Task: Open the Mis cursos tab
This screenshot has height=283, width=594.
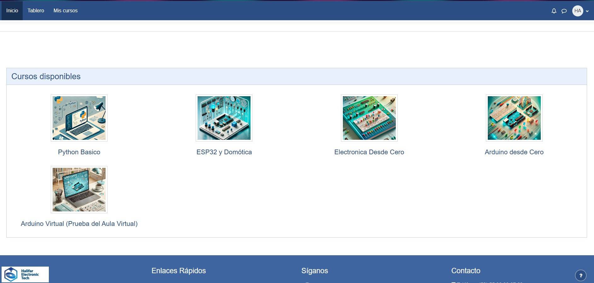Action: pos(66,11)
